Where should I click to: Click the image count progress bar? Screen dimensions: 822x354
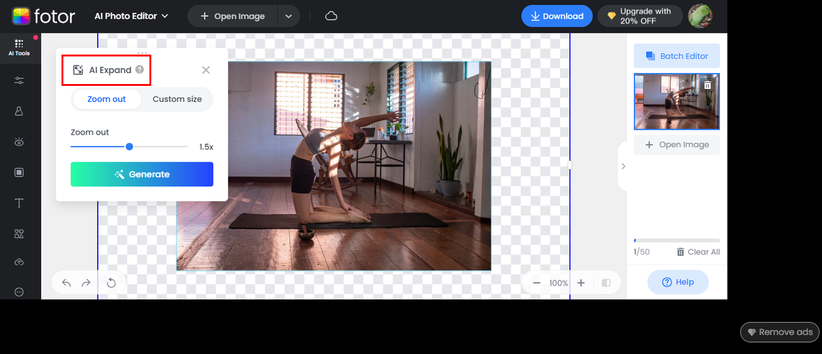tap(677, 240)
